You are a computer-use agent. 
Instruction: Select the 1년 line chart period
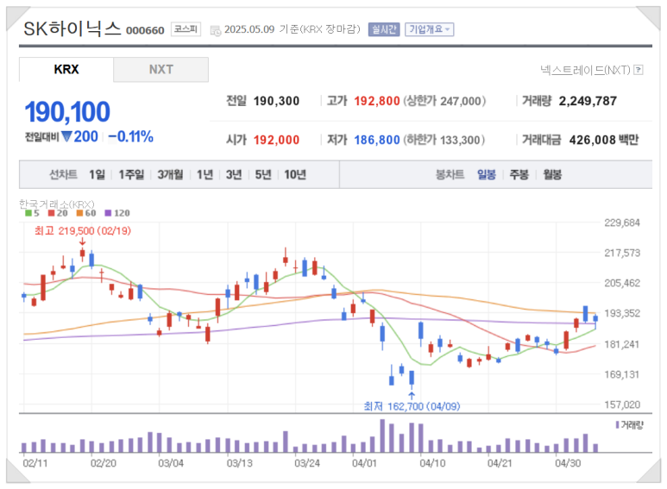(x=205, y=174)
